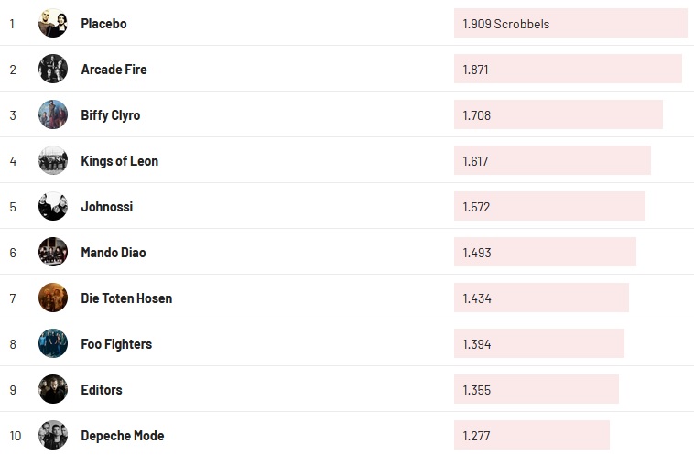Click Depeche Mode's avatar picture
Viewport: 694px width, 455px height.
(x=53, y=436)
